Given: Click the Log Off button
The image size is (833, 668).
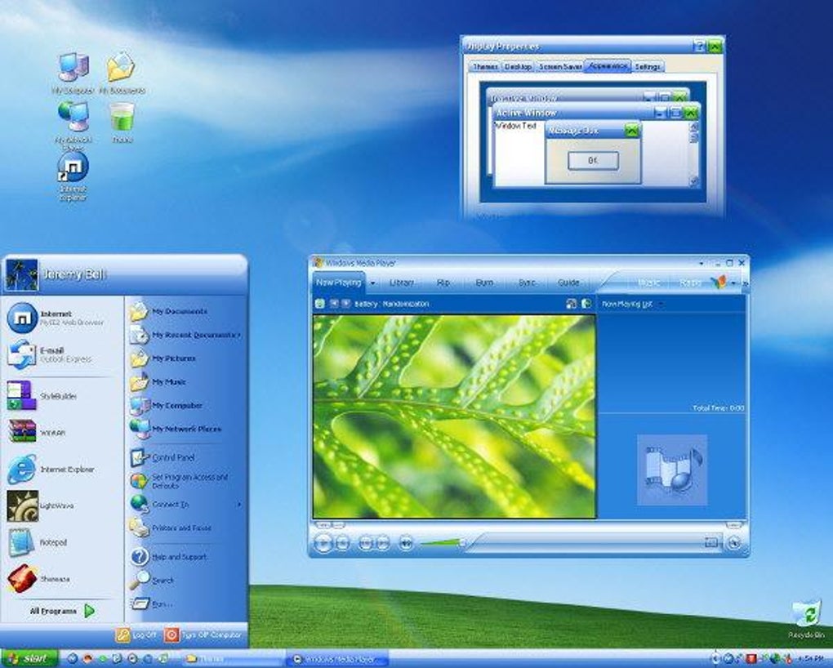Looking at the screenshot, I should click(137, 635).
